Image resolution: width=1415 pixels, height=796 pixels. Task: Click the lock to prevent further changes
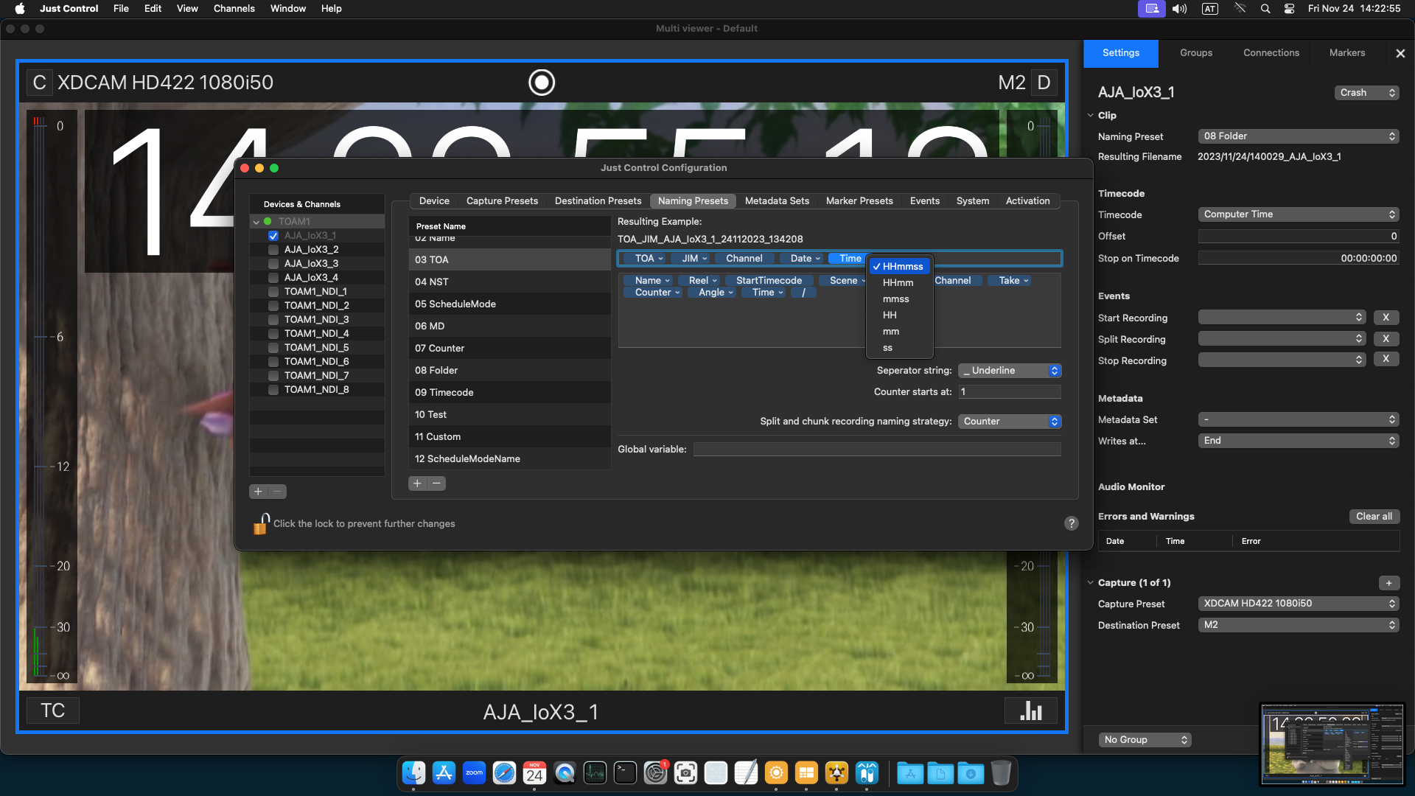(x=261, y=523)
